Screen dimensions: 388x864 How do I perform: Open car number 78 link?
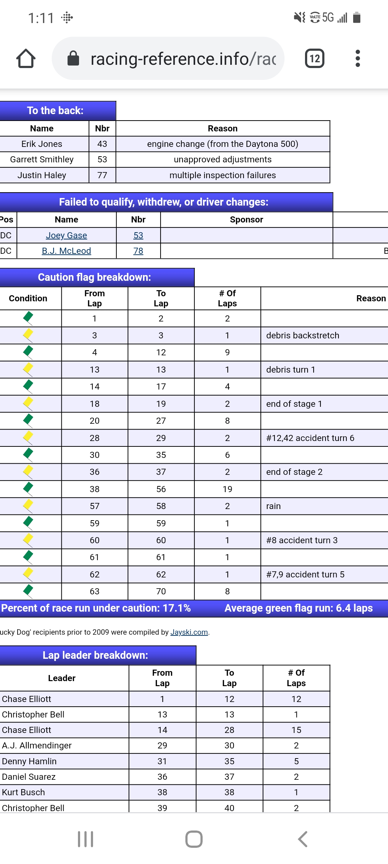click(x=138, y=251)
